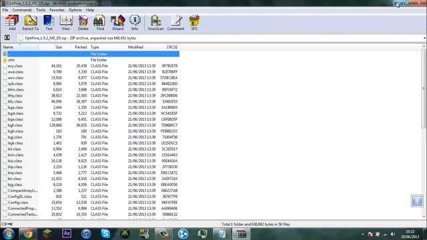This screenshot has height=240, width=427.
Task: Select the highlighted parent folder row
Action: [x=91, y=54]
